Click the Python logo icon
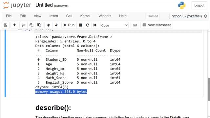Screen dimensions: 210x118 (x=182, y=5)
